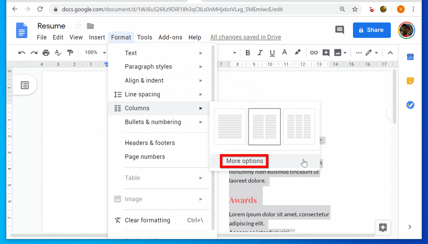Open Chrome three-dot menu
Viewport: 428px width, 244px height.
[x=413, y=9]
